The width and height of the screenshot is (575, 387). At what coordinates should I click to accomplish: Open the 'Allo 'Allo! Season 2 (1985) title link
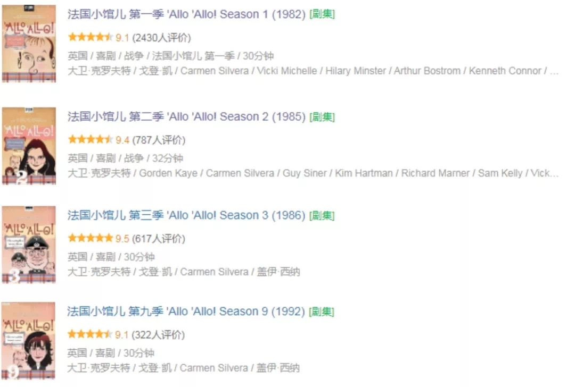pyautogui.click(x=186, y=117)
